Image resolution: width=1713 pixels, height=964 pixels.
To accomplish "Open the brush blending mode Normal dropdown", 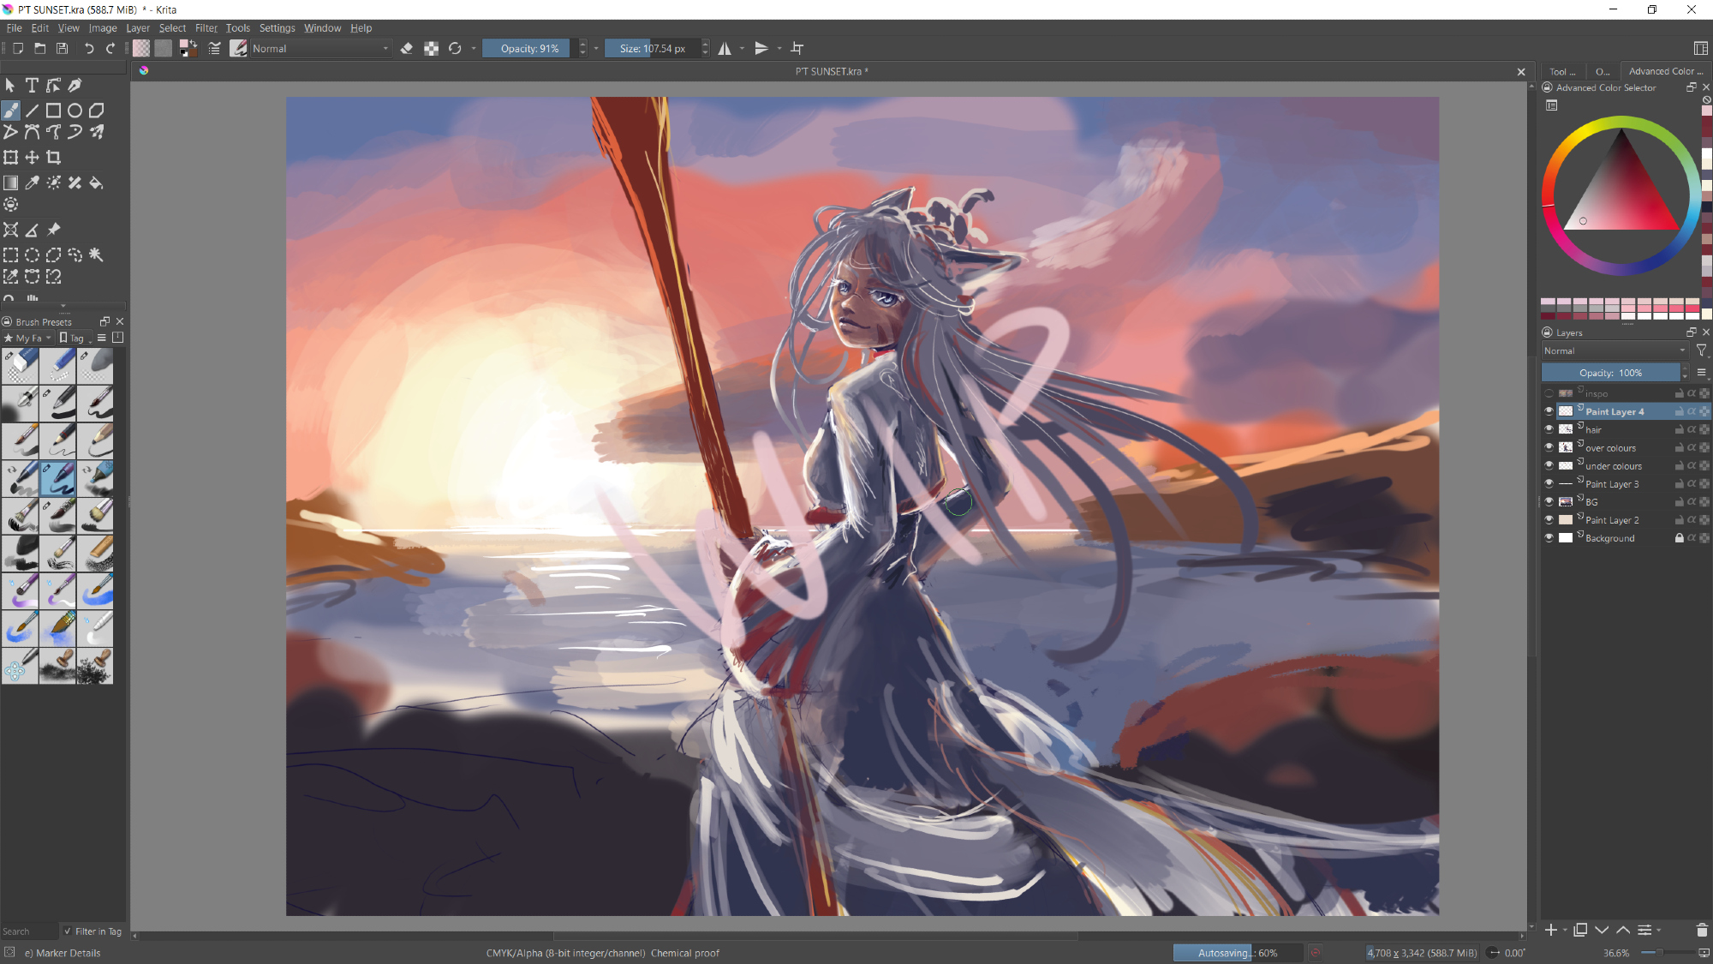I will click(x=320, y=49).
